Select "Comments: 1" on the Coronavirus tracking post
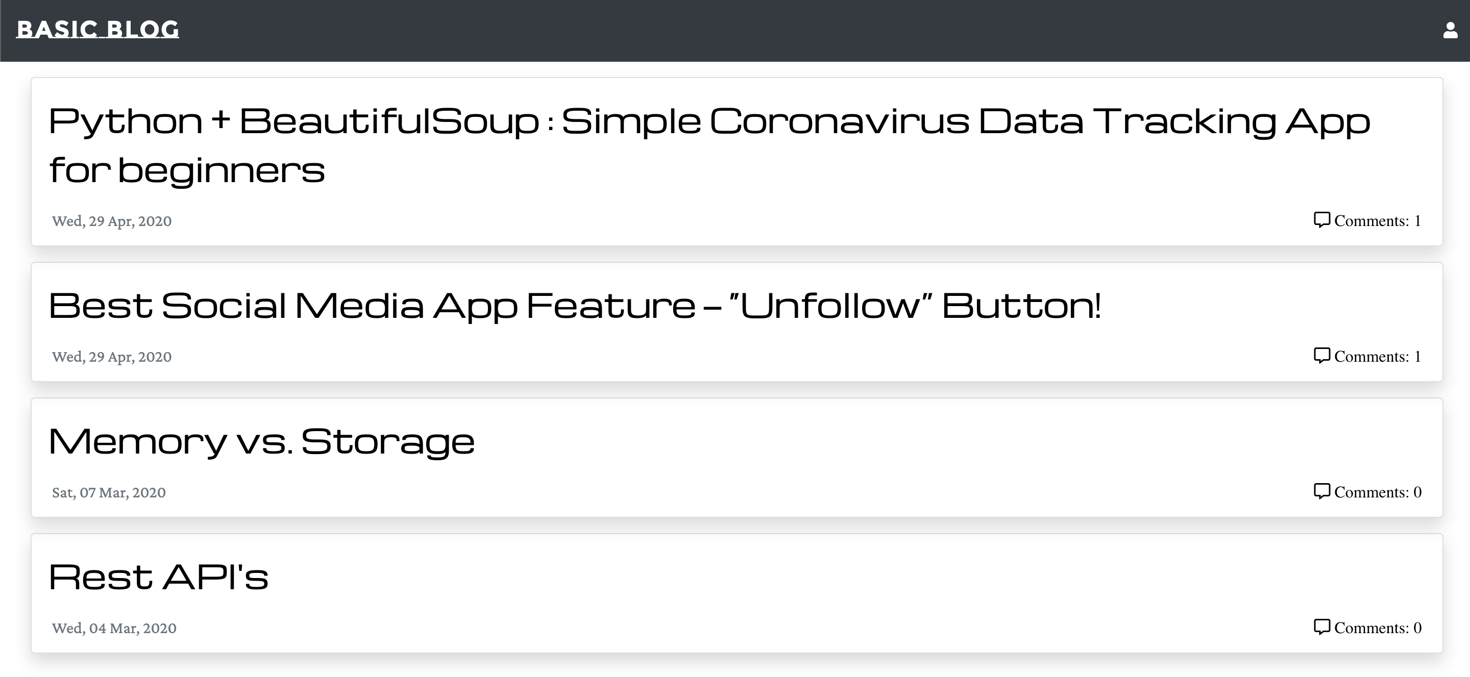 1378,221
